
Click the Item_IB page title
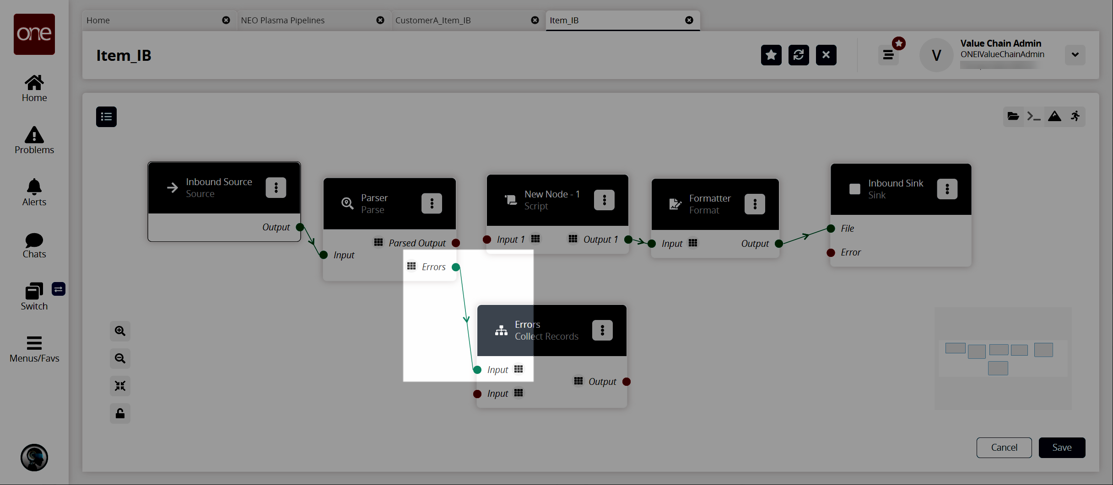point(124,55)
